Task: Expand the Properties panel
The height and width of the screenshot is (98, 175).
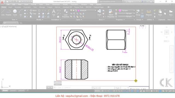Action: (x=120, y=20)
